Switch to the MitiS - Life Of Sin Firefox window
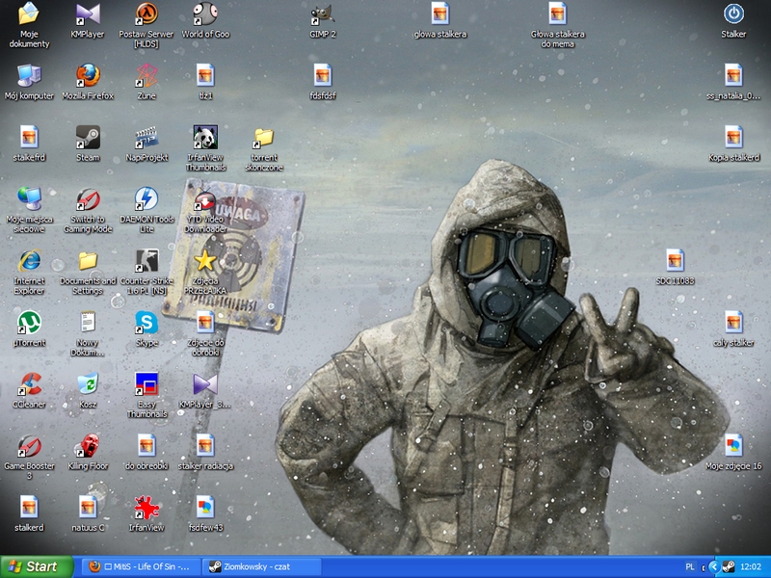This screenshot has height=578, width=771. coord(141,566)
